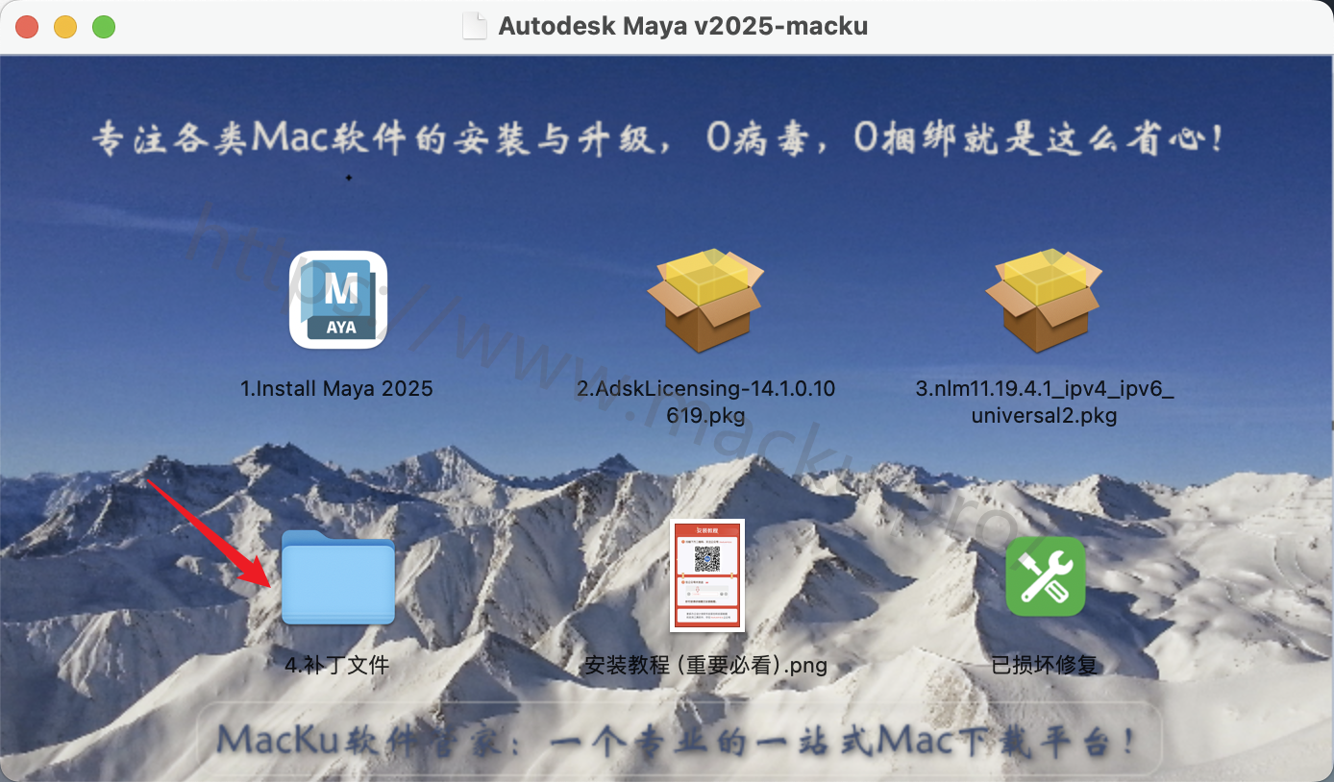Close the Autodesk Maya v2025-macku window

pos(27,27)
